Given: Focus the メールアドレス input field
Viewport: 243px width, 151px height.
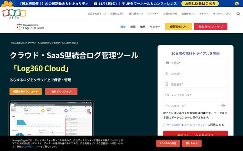Looking at the screenshot, I should [x=196, y=95].
